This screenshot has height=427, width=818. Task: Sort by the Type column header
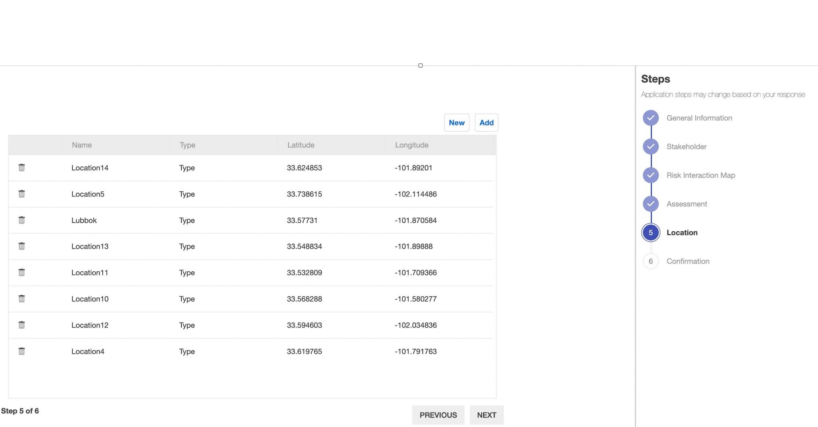tap(224, 145)
